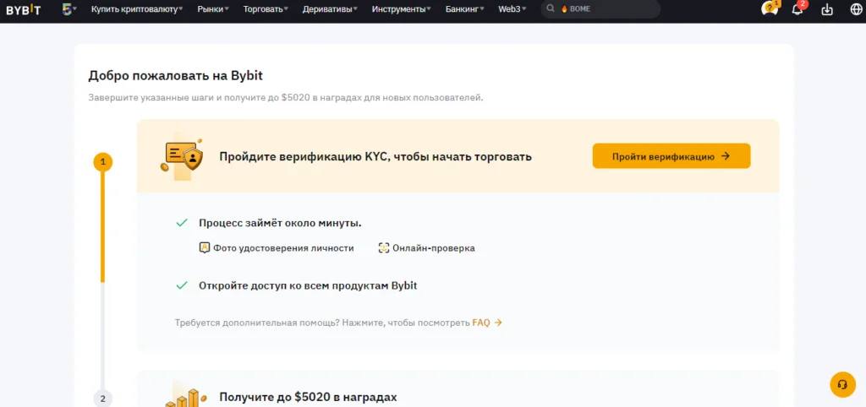Expand the Торговать menu

click(x=266, y=9)
